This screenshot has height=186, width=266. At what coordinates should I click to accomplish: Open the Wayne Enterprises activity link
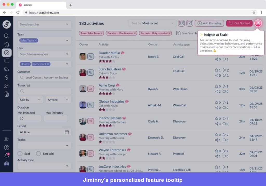[112, 150]
